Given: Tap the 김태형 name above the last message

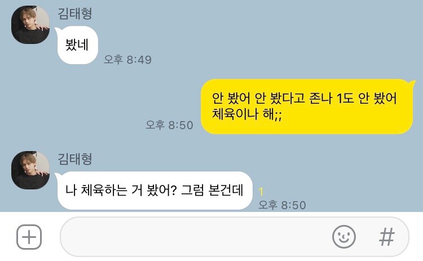Looking at the screenshot, I should [75, 159].
